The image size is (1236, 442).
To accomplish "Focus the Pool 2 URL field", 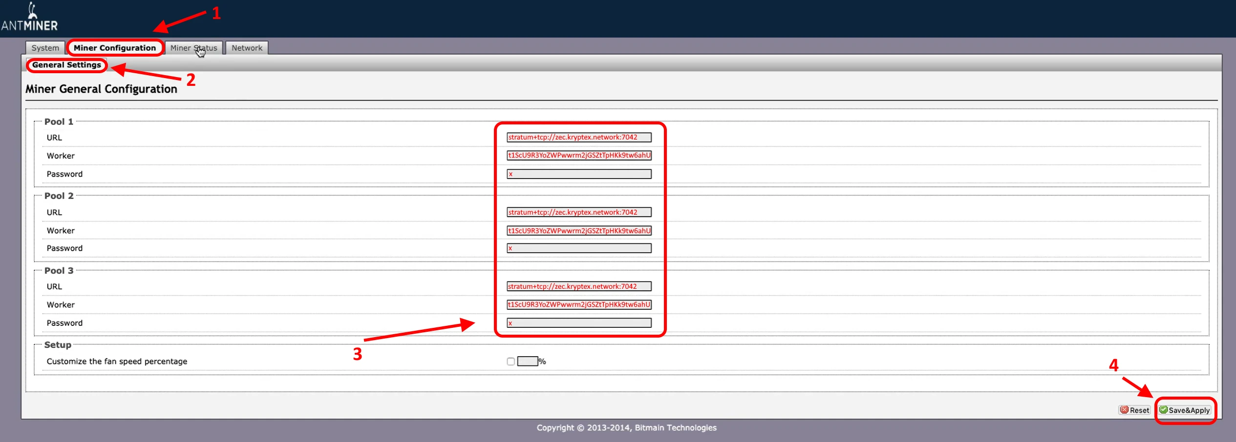I will (x=578, y=212).
